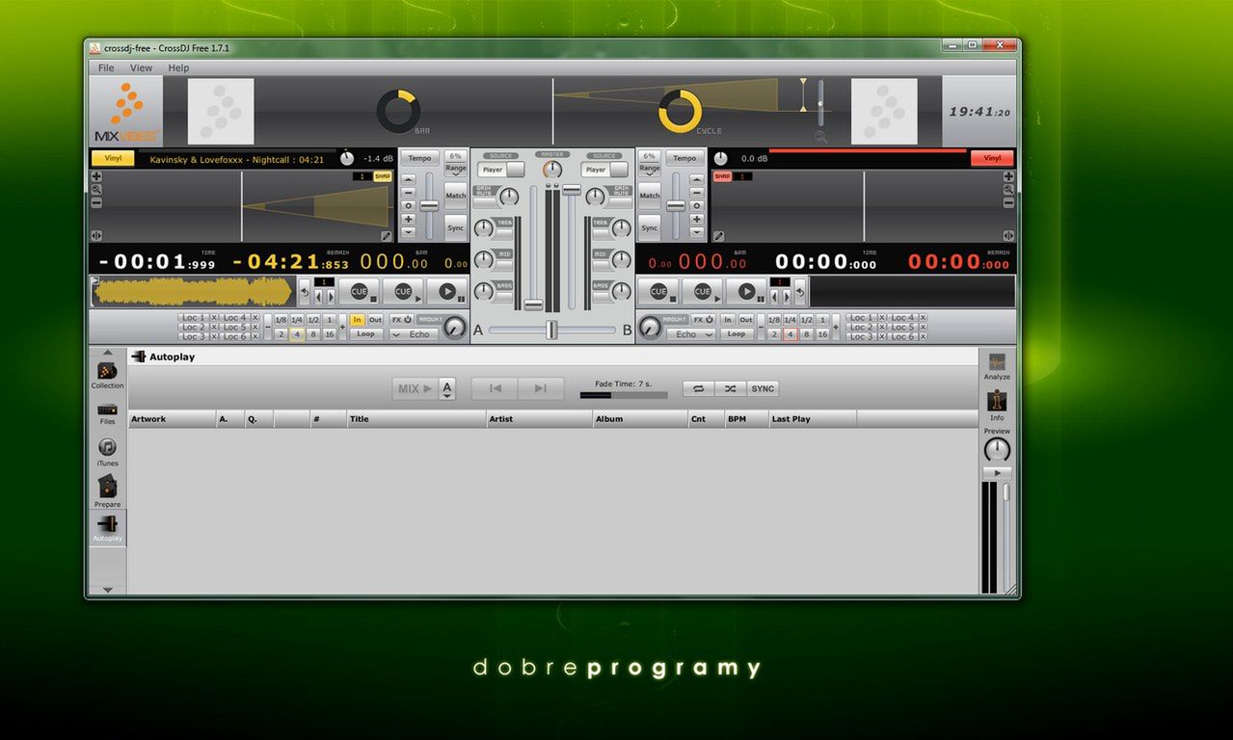Viewport: 1233px width, 740px height.
Task: Sort by Title column header
Action: 415,419
